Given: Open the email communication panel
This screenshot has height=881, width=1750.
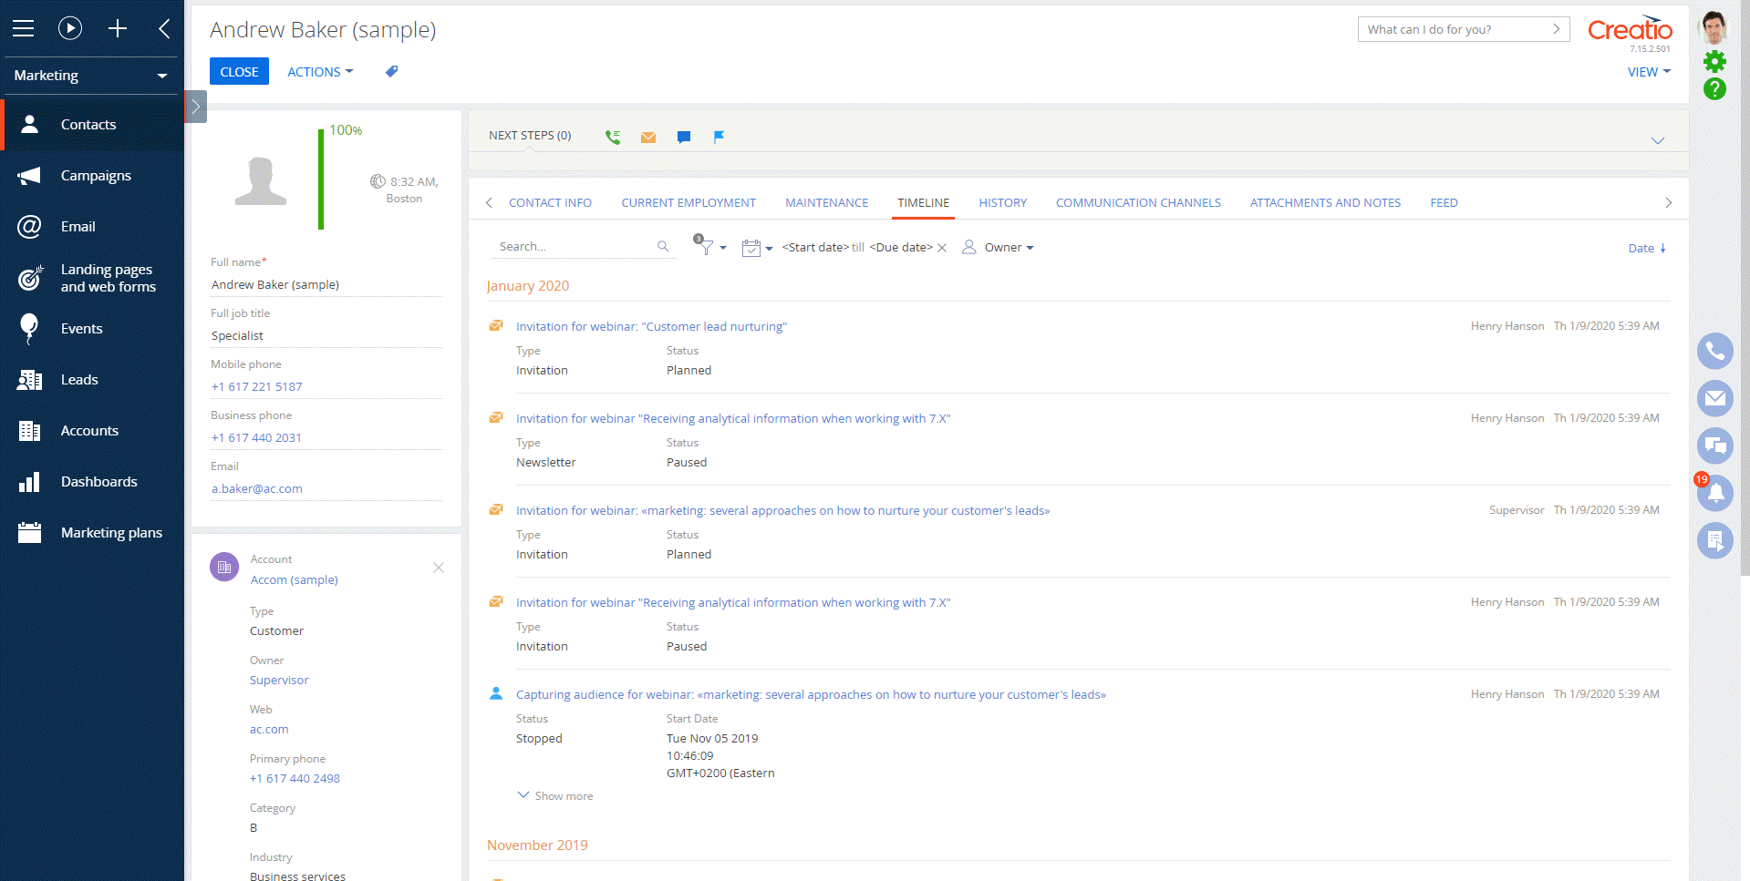Looking at the screenshot, I should tap(1714, 398).
